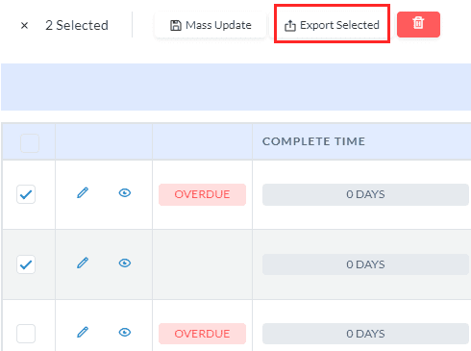Clear selection with the X icon
The height and width of the screenshot is (351, 471).
pos(24,25)
